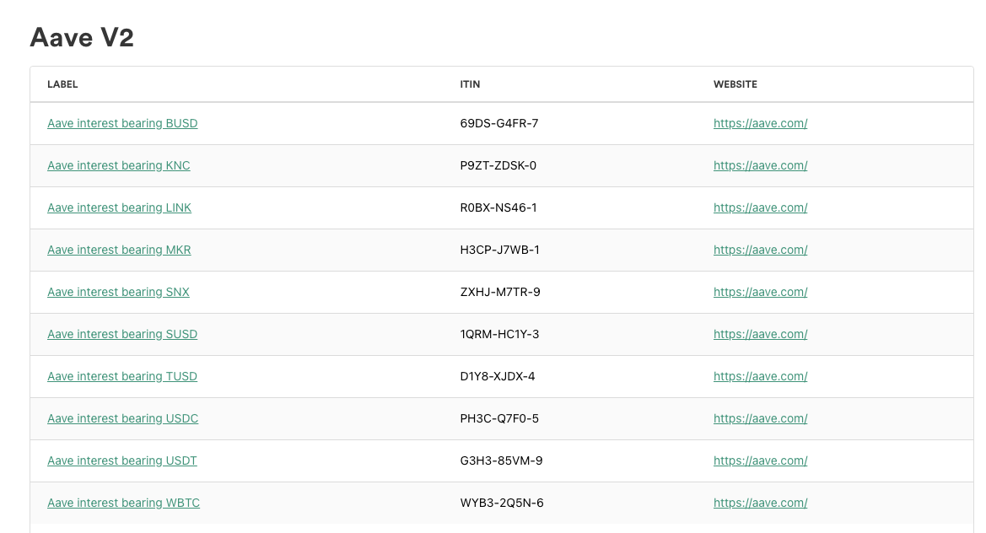Open the Aave interest bearing TUSD link
The width and height of the screenshot is (986, 533).
pos(122,376)
